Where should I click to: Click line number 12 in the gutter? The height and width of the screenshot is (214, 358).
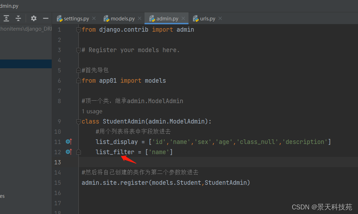coord(57,152)
